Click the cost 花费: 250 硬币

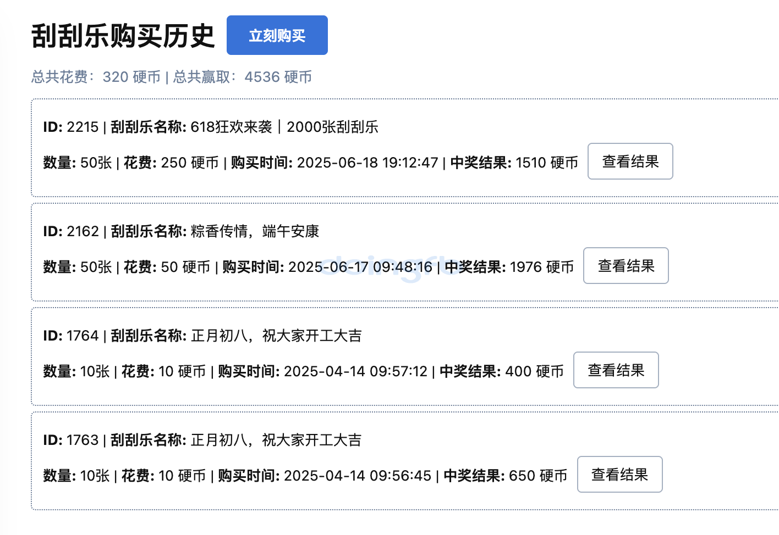171,163
